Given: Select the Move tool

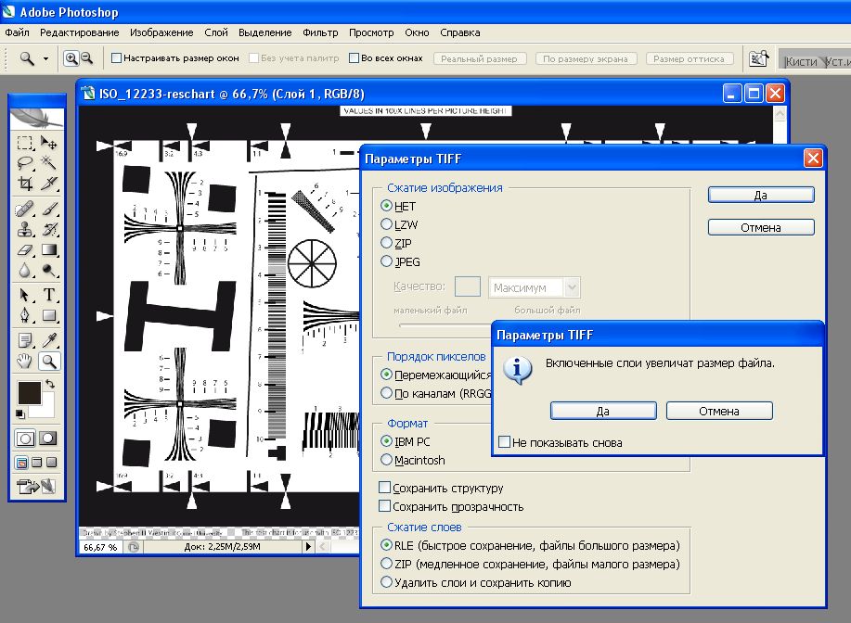Looking at the screenshot, I should [x=49, y=143].
